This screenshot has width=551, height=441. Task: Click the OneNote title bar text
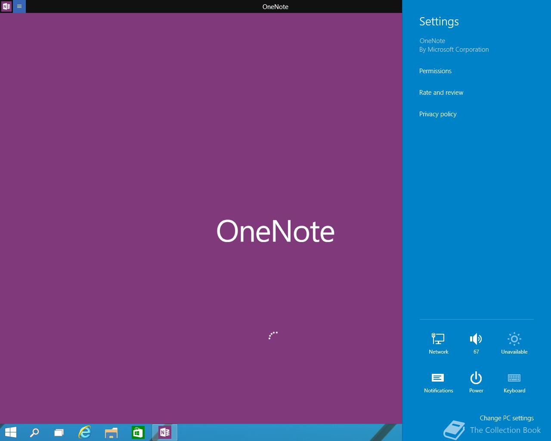click(x=275, y=6)
